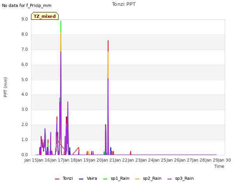This screenshot has height=186, width=248.
Task: Click the 5.0 y-axis tick label
Action: [x=24, y=79]
